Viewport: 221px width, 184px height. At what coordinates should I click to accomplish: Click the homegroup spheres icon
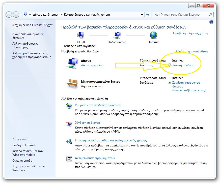[69, 141]
